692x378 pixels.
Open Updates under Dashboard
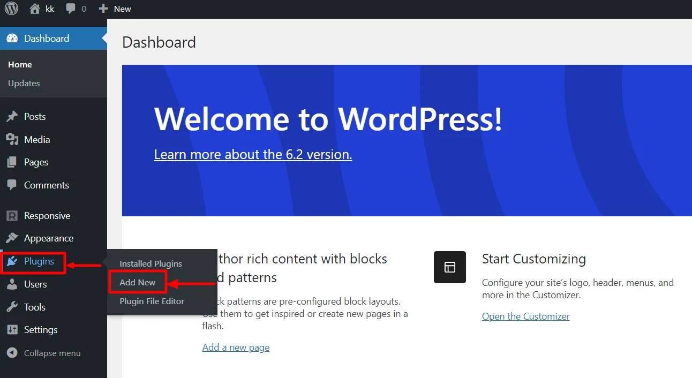point(24,84)
